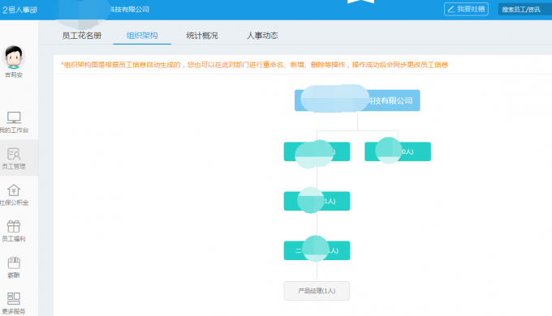Viewport: 552px width, 316px height.
Task: Open 统计概况 tab
Action: point(202,36)
